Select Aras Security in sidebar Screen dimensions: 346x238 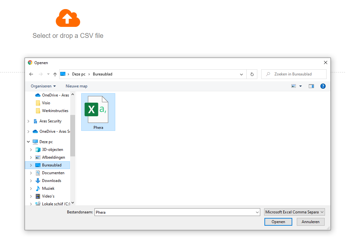[x=47, y=121]
